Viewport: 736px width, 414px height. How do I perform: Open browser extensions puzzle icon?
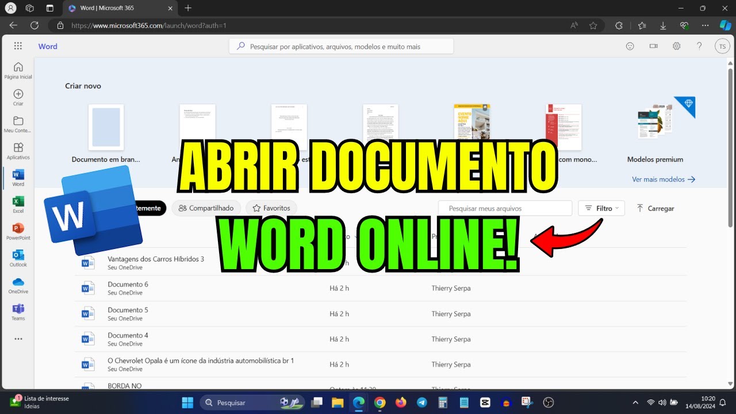(619, 25)
